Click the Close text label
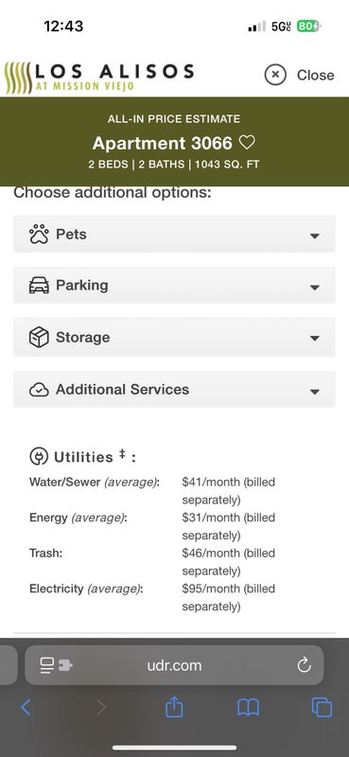Viewport: 349px width, 757px height. [315, 75]
